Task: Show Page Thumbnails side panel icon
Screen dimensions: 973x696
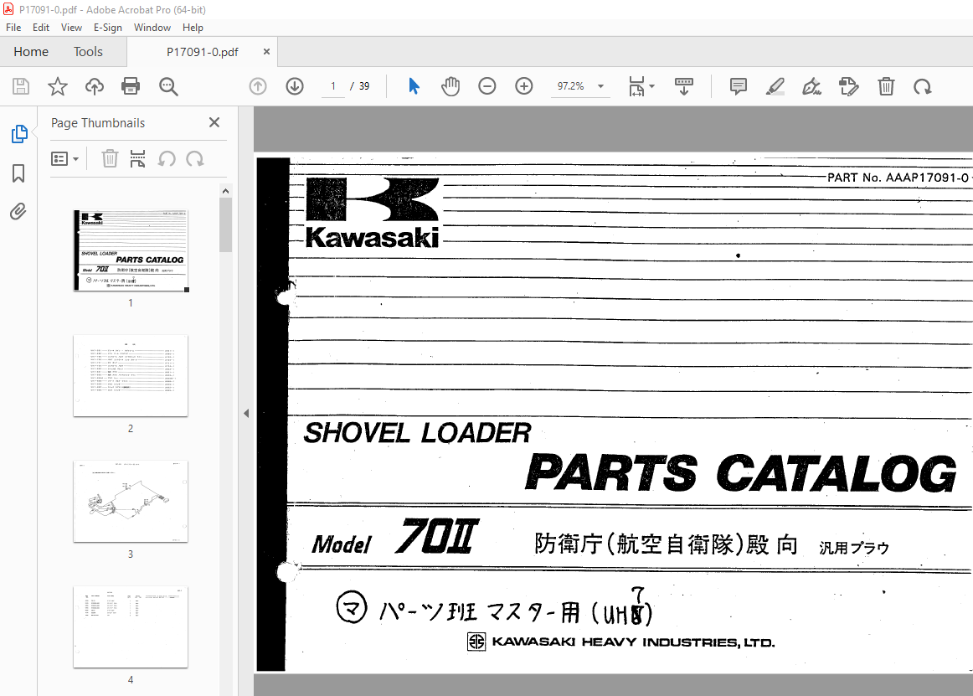Action: click(19, 133)
